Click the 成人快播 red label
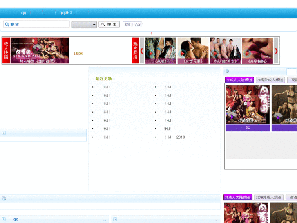297x223 pixels. (6, 50)
